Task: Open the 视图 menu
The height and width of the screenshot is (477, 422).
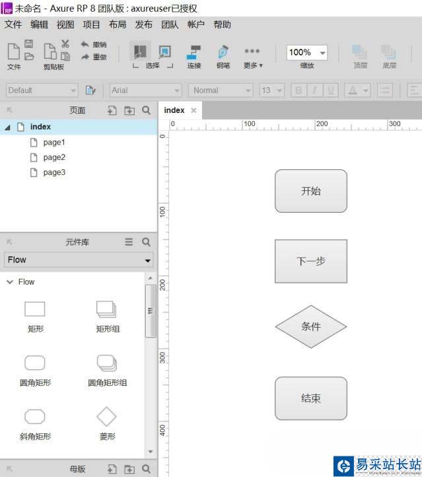Action: 65,24
